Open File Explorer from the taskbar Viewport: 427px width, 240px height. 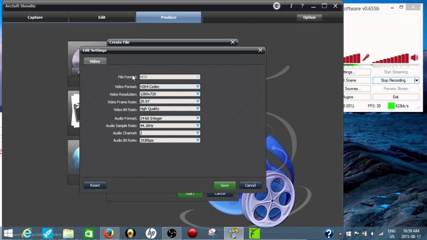click(68, 233)
